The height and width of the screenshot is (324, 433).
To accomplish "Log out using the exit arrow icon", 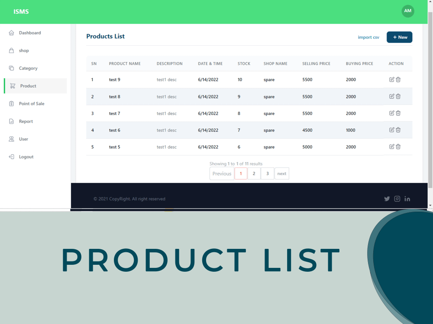I will coord(12,157).
